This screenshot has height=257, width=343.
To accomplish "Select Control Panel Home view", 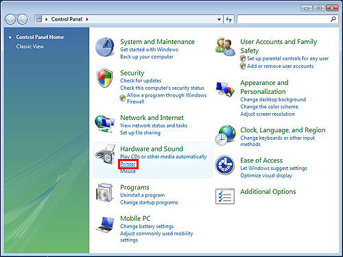I will tap(40, 37).
